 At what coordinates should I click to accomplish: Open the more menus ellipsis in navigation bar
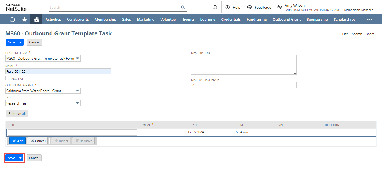[x=369, y=19]
